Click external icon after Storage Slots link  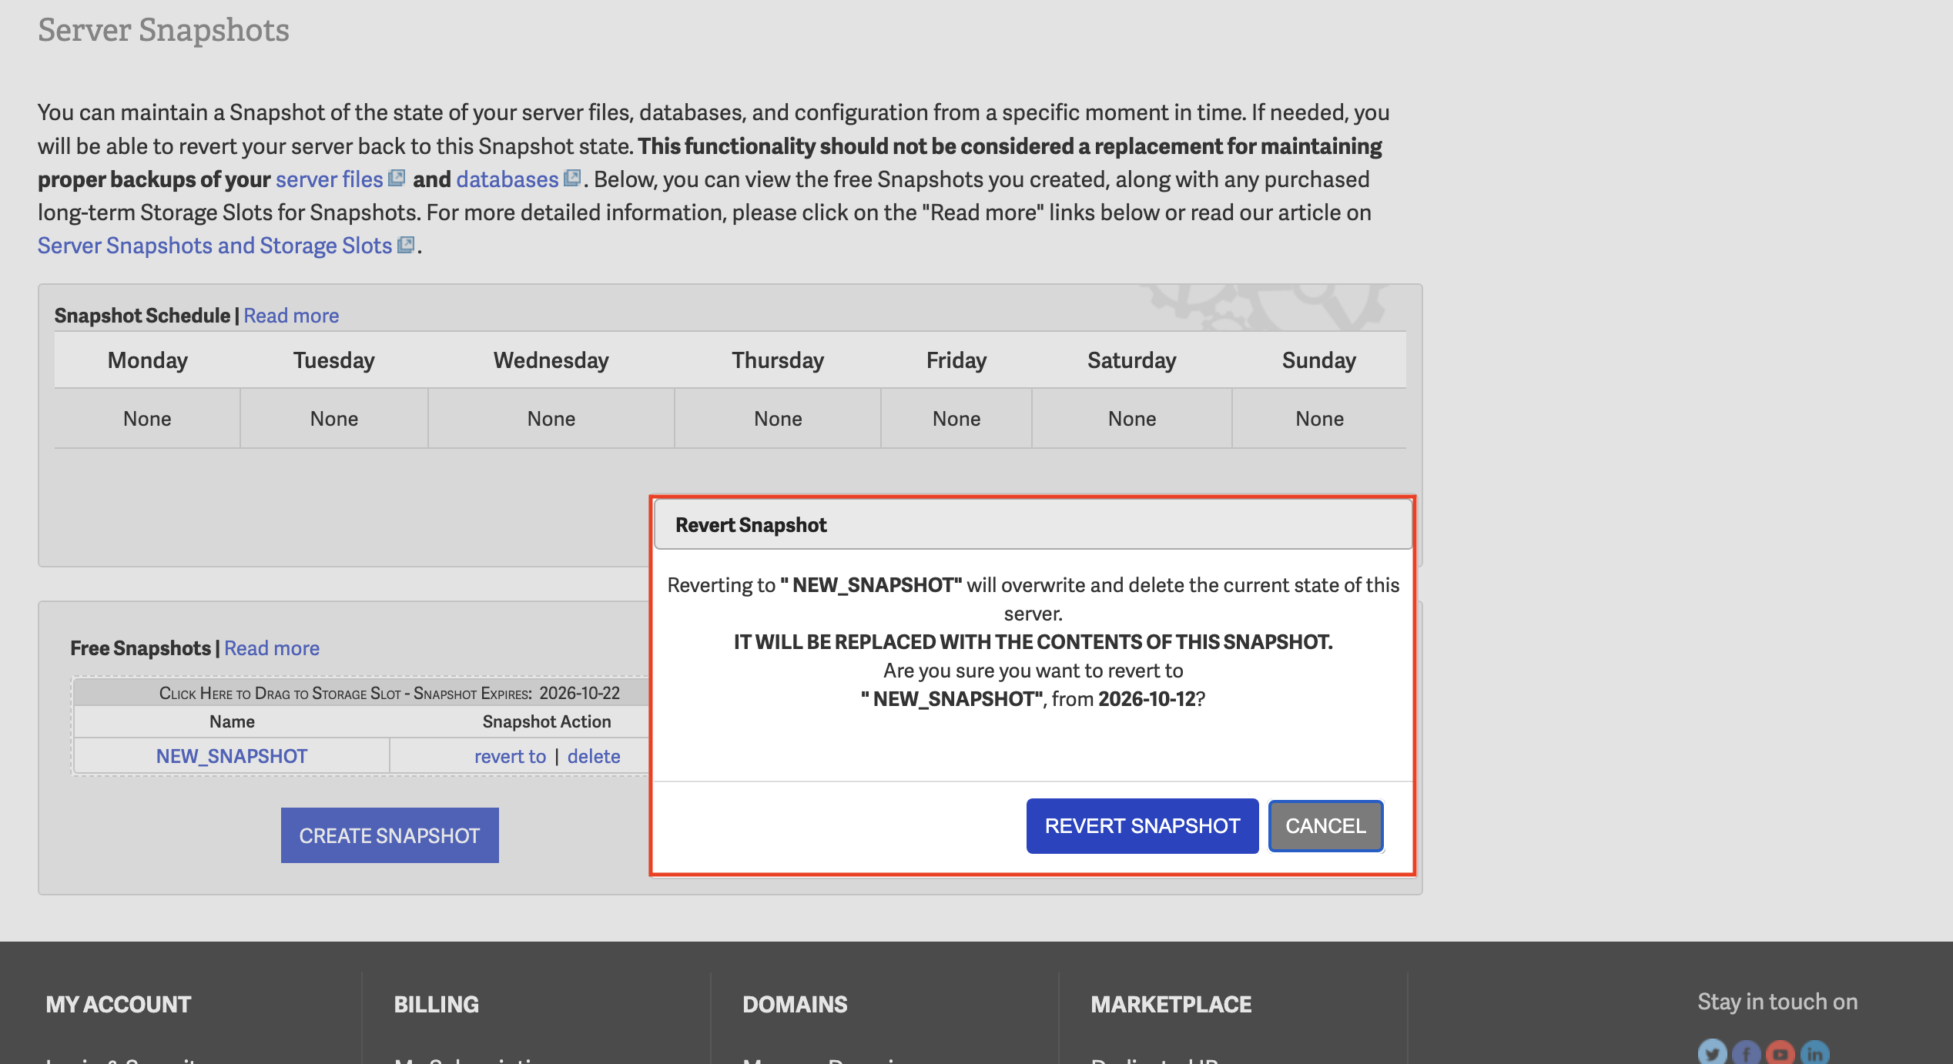(406, 245)
